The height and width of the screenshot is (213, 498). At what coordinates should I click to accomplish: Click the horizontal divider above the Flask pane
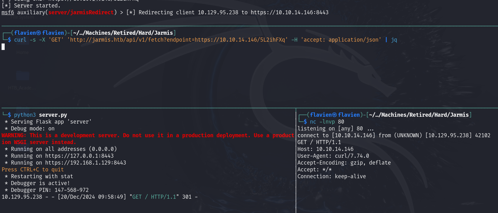pos(148,108)
